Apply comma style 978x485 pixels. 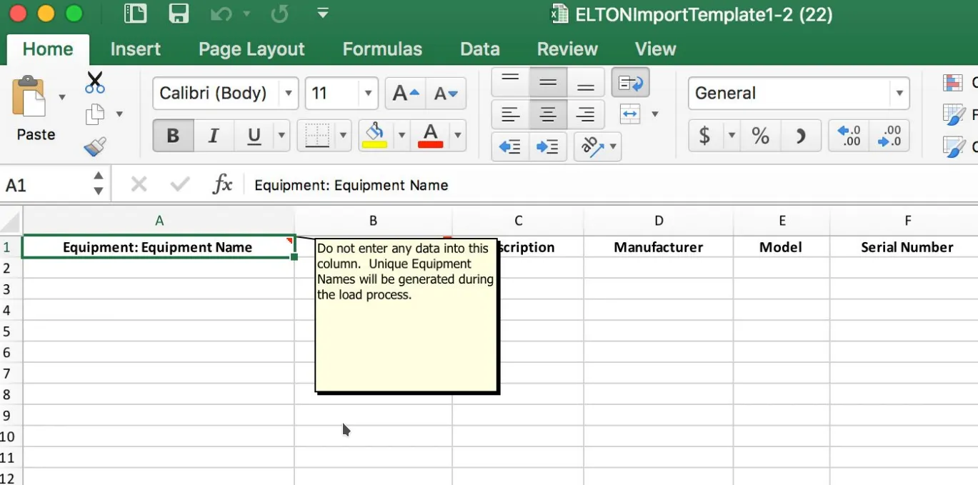[x=801, y=136]
